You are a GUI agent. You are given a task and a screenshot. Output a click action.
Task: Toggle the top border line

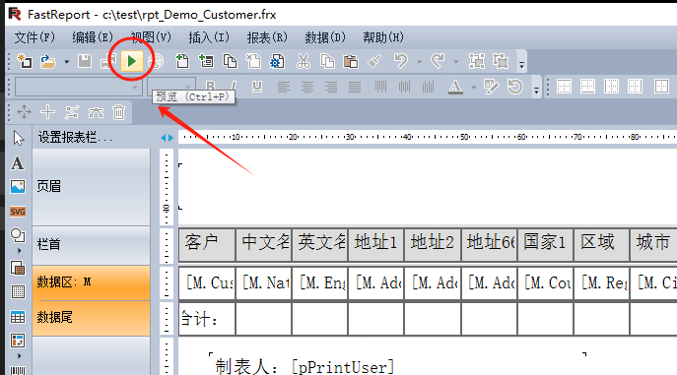[564, 87]
